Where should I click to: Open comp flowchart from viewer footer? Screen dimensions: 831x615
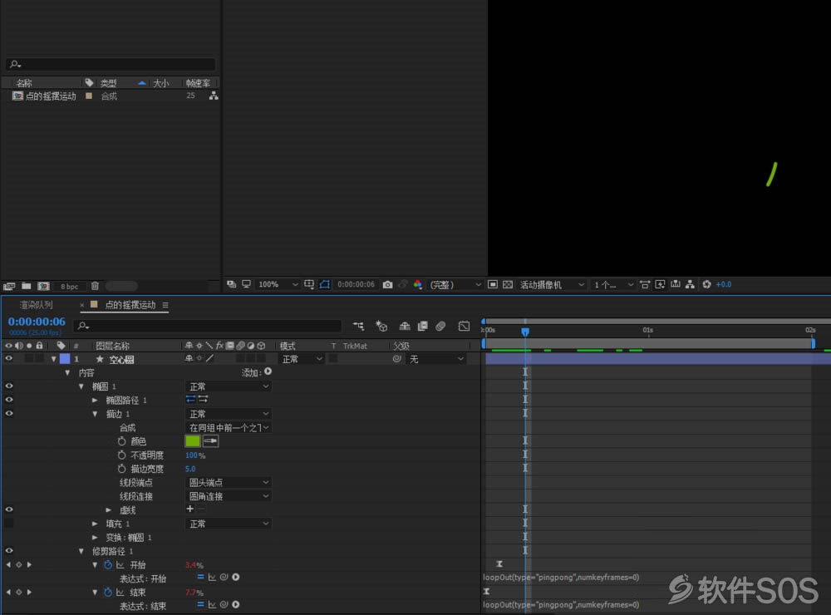tap(690, 285)
